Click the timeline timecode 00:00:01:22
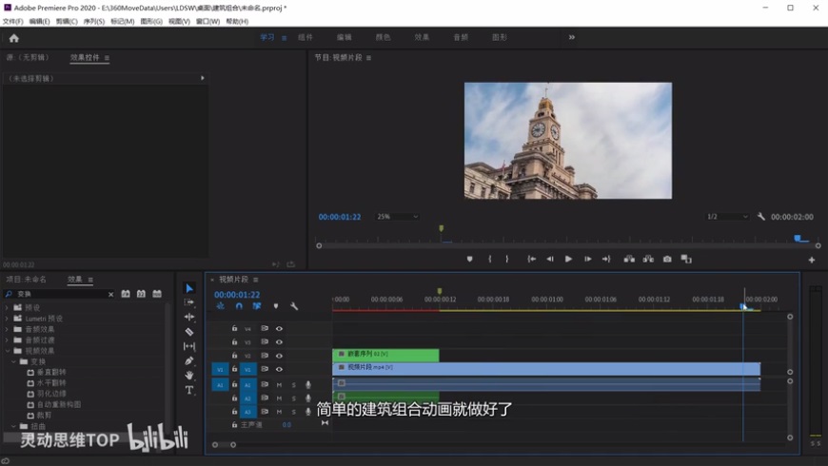This screenshot has width=828, height=466. pos(237,295)
